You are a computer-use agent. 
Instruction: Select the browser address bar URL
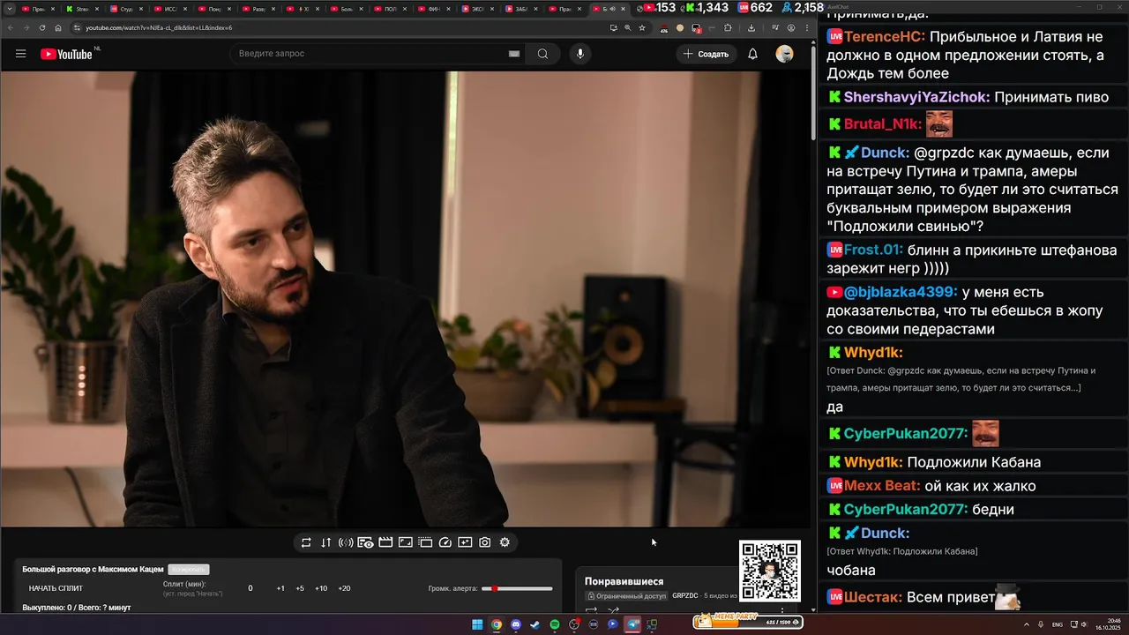(x=159, y=27)
